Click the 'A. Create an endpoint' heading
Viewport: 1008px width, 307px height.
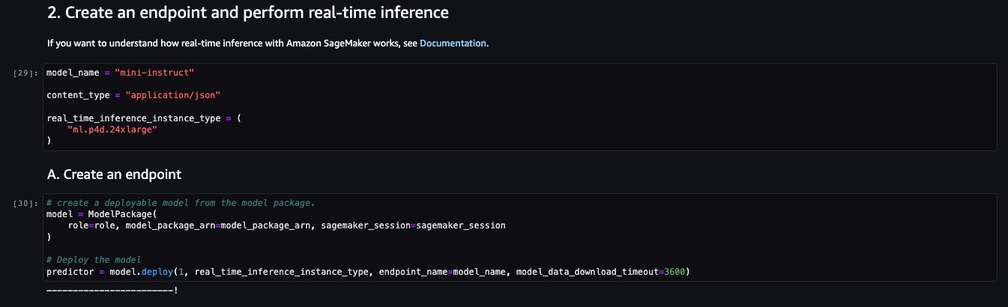pyautogui.click(x=114, y=174)
